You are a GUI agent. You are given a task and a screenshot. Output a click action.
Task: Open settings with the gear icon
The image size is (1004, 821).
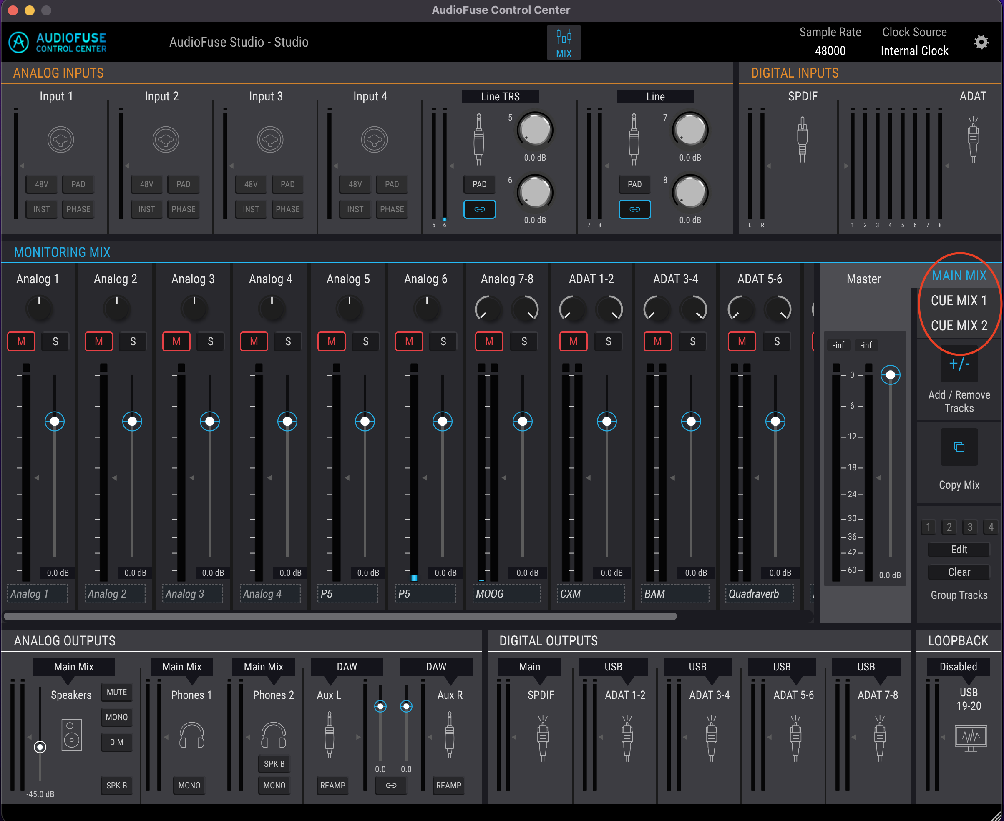pos(981,42)
